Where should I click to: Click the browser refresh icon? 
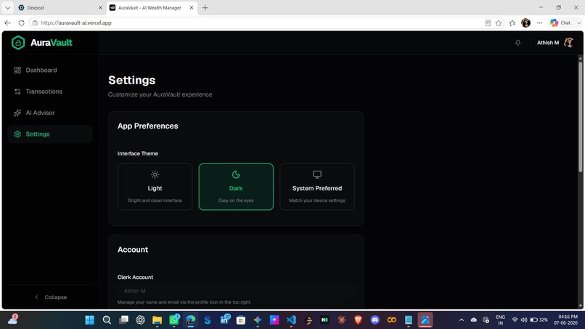point(21,23)
